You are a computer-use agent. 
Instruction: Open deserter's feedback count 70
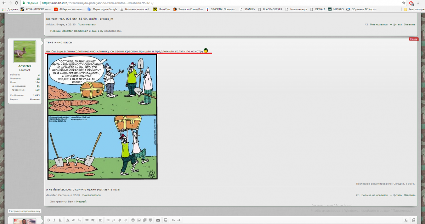coord(38,78)
